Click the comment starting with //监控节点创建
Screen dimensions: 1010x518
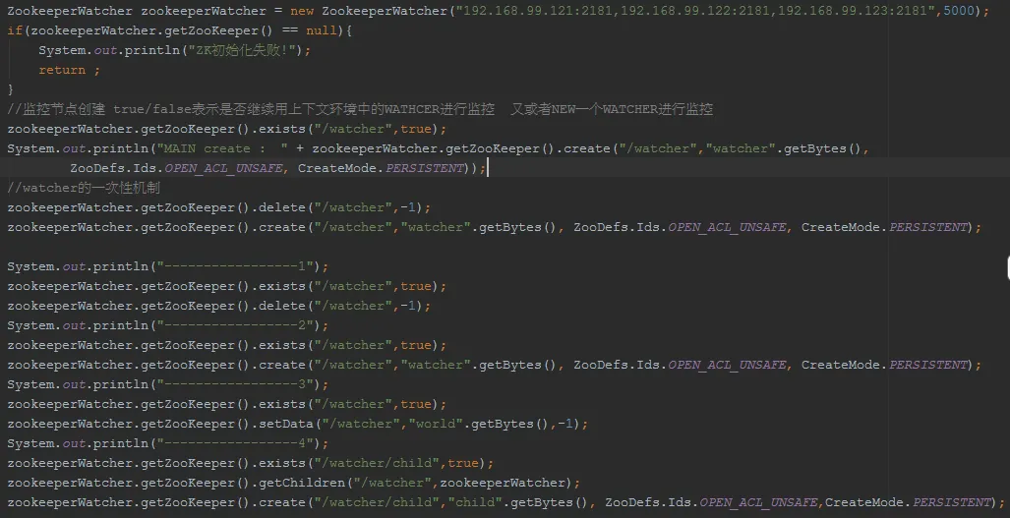(360, 109)
